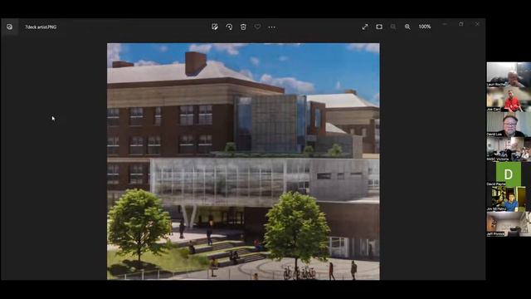Add photo to favorites heart icon

(257, 27)
